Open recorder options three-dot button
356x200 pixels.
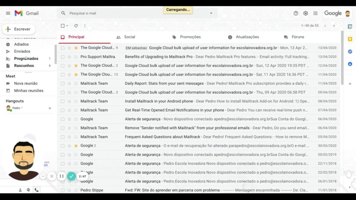pos(43,176)
